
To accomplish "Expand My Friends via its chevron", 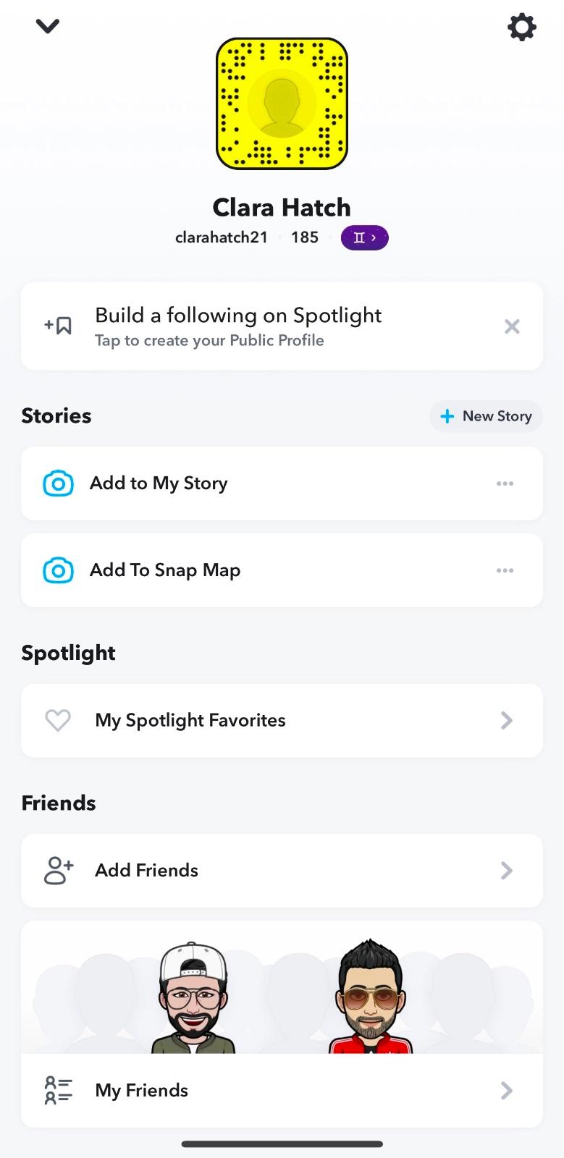I will [507, 1090].
